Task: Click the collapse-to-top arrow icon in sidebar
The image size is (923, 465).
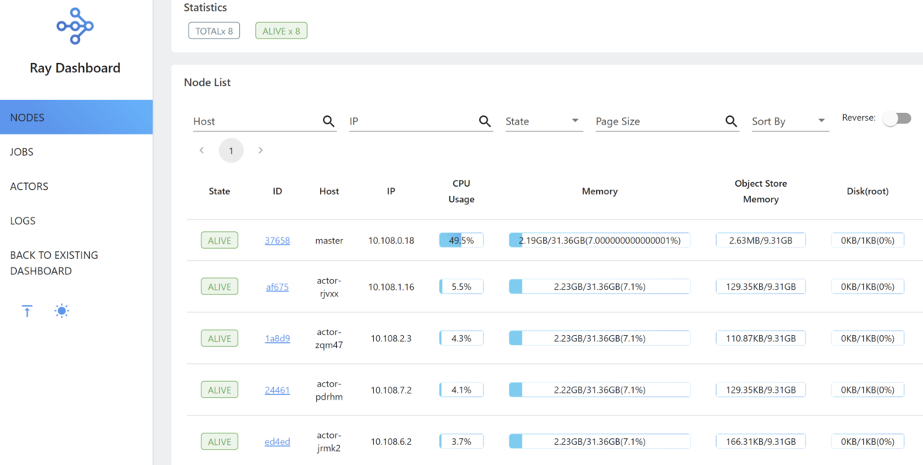Action: [27, 311]
